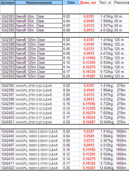Click article 1245821 cell
Screen dimensions: 129x171
tap(7, 122)
